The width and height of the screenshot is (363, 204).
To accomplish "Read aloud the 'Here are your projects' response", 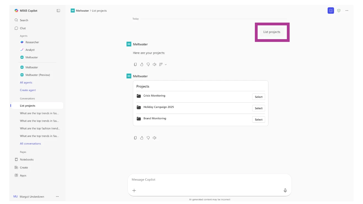I will 154,65.
